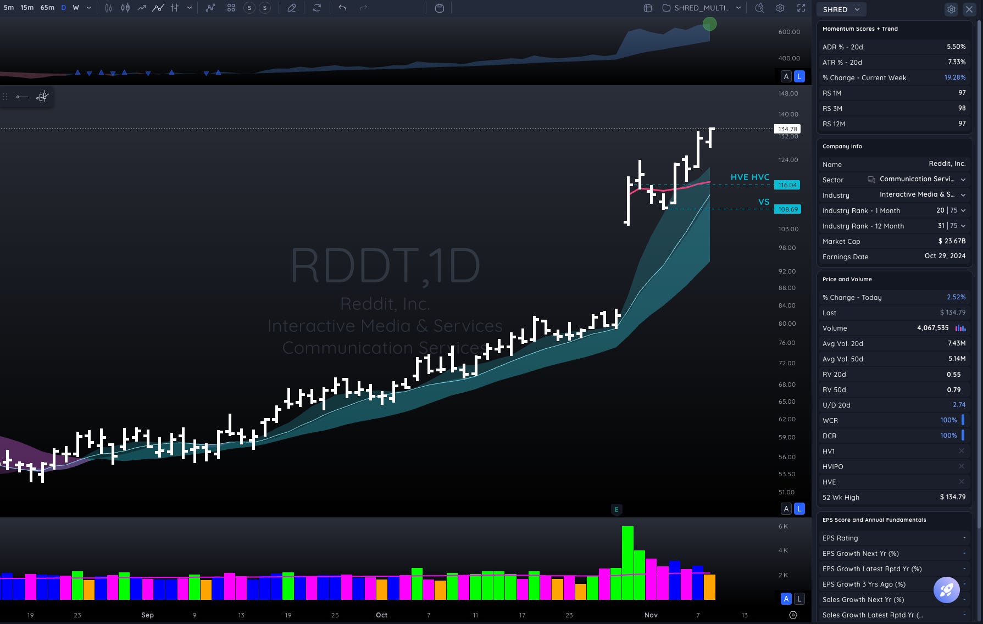Click the WCR 100% blue bar indicator
983x624 pixels.
pyautogui.click(x=963, y=420)
